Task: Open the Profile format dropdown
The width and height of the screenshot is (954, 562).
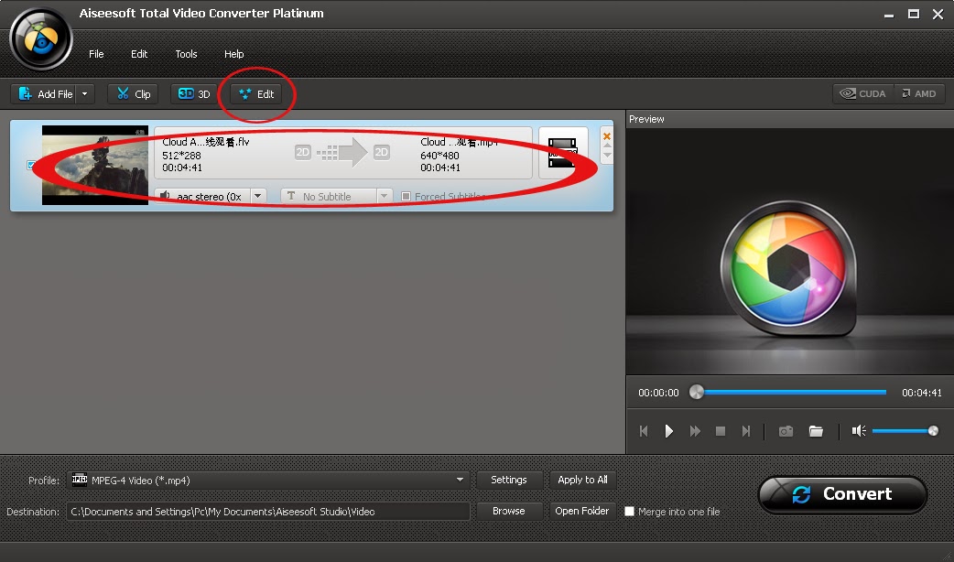Action: [x=267, y=480]
